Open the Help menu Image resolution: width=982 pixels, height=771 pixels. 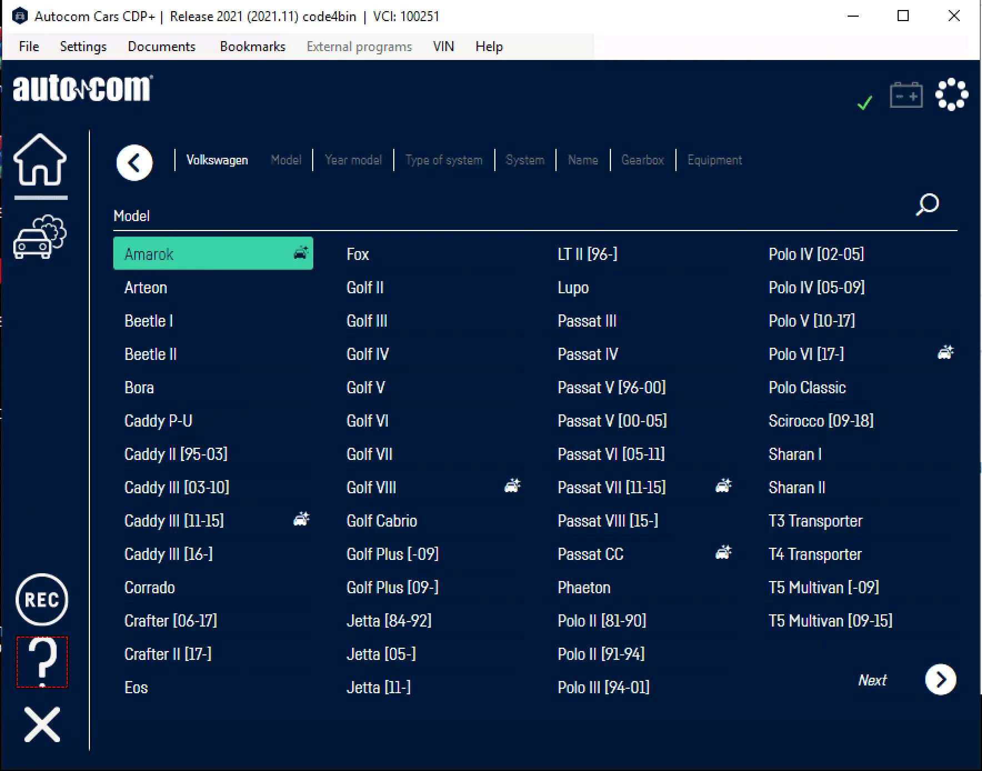pos(489,47)
